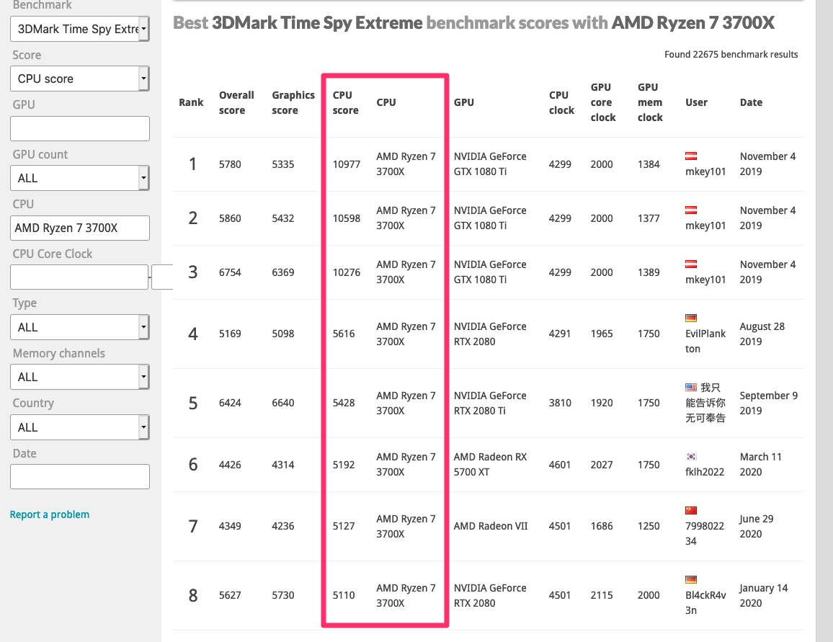Expand the Memory channels dropdown
The image size is (833, 642).
(x=80, y=377)
